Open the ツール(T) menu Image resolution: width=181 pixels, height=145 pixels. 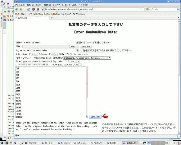(x=73, y=5)
